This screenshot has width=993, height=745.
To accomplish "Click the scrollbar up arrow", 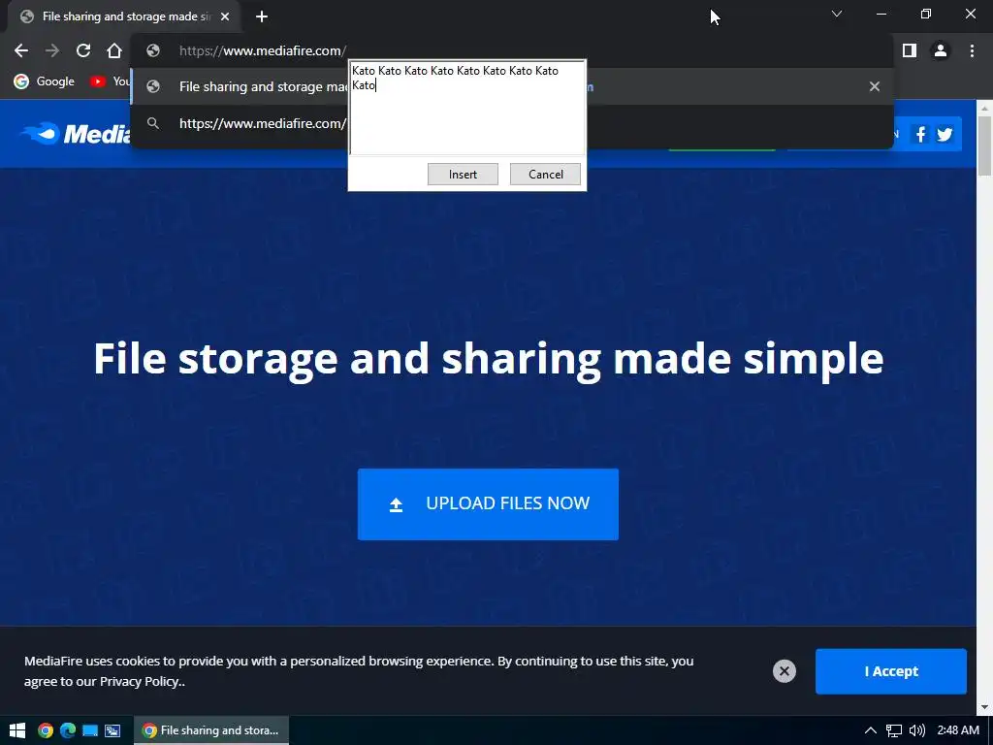I will 984,108.
